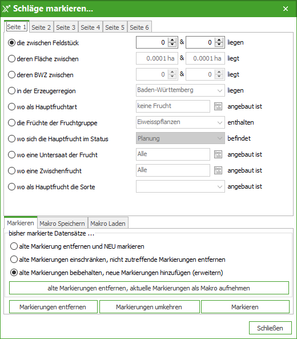
Task: Decrease the first BWZ value
Action: [172, 77]
